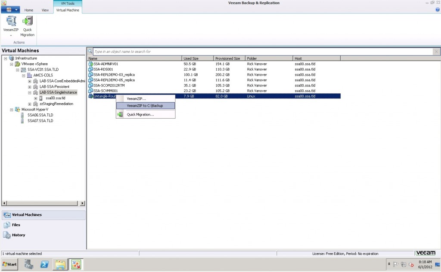Expand the zzStagingRemediation node
The height and width of the screenshot is (272, 441).
tap(30, 104)
